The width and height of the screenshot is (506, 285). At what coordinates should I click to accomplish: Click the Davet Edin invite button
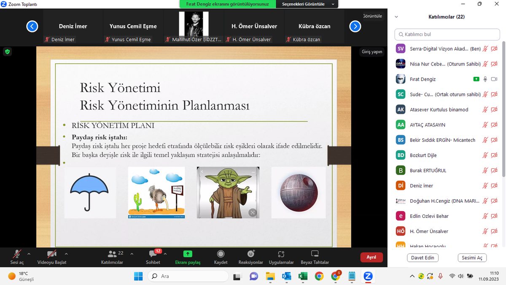[x=423, y=258]
